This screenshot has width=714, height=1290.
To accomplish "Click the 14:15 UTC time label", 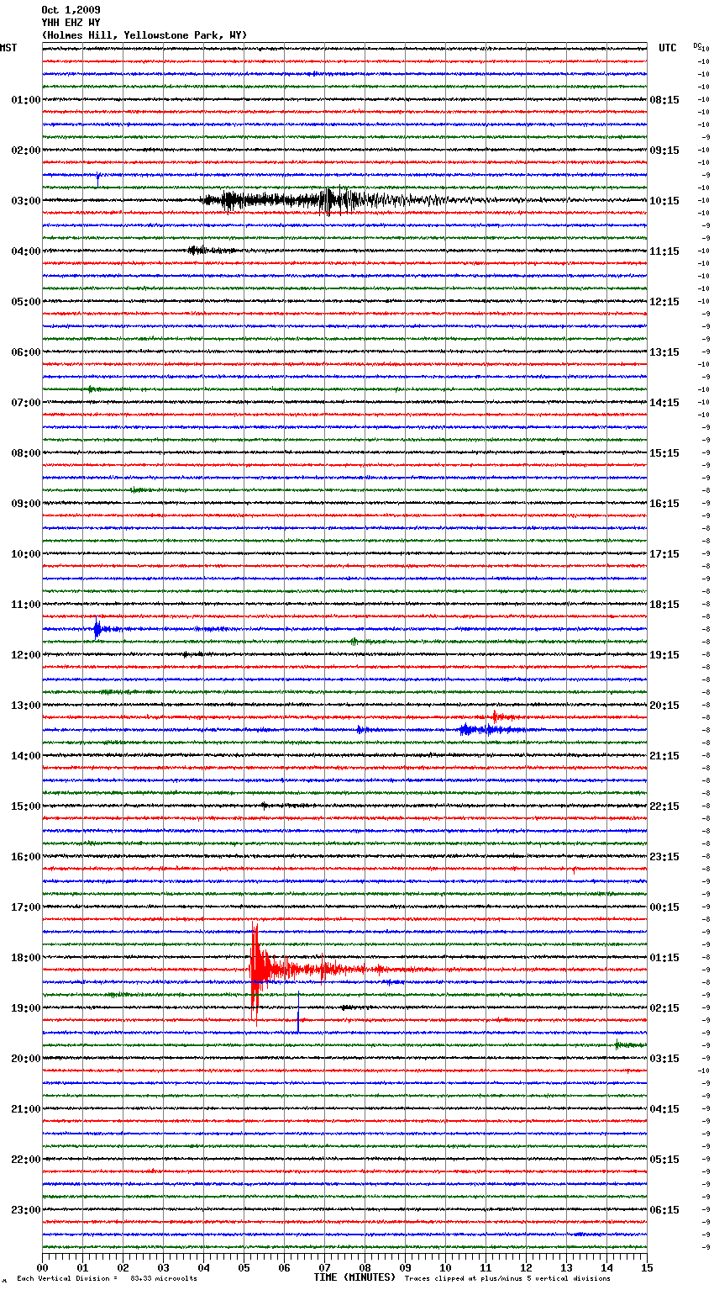I will point(664,403).
